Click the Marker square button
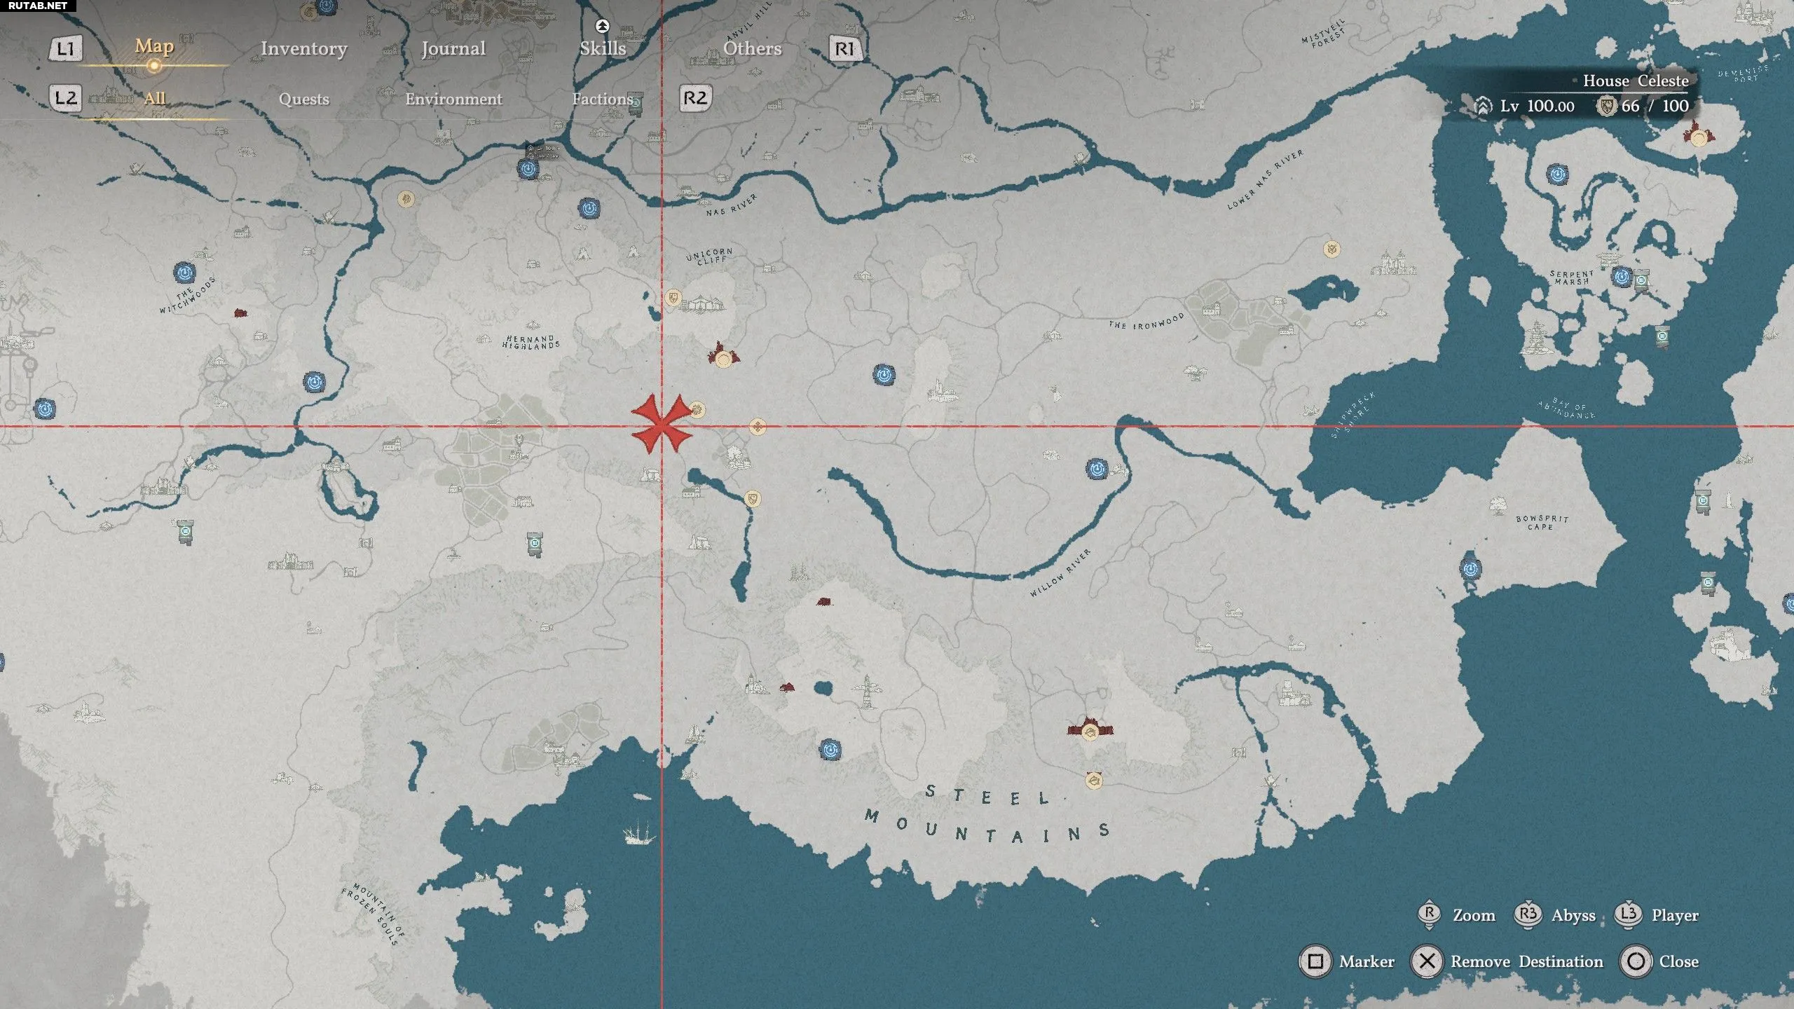Viewport: 1794px width, 1009px height. (x=1315, y=961)
